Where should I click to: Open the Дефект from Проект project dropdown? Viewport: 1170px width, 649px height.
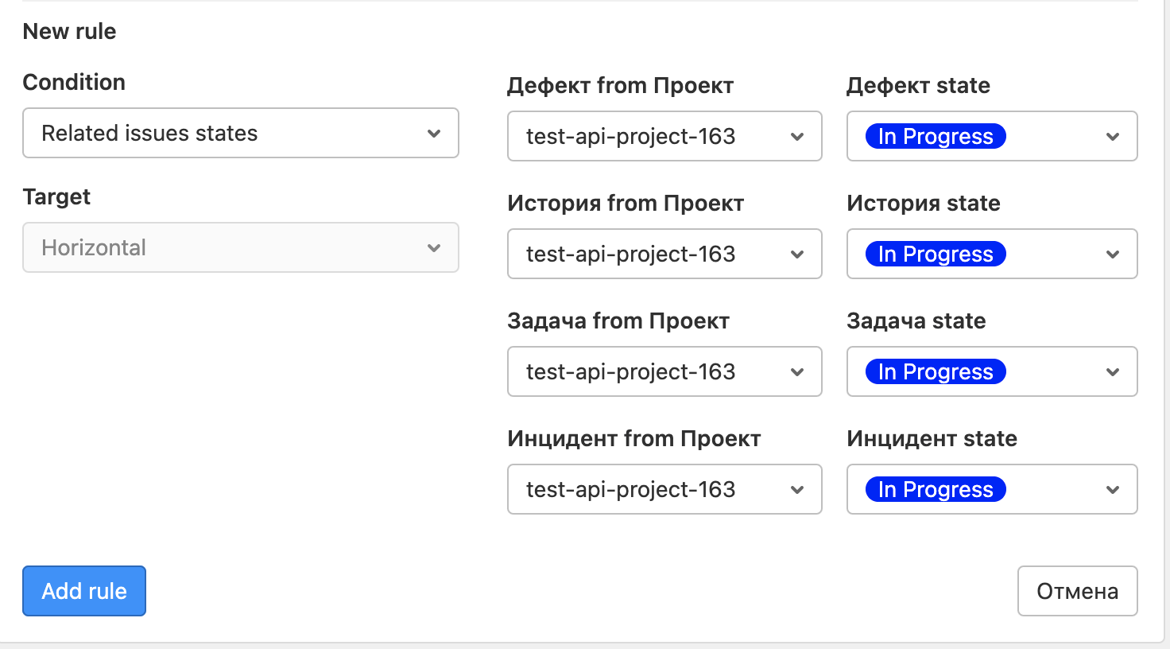(x=664, y=136)
